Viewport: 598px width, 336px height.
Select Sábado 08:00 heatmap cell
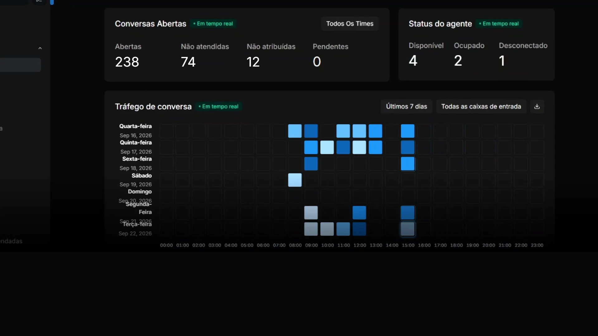(x=295, y=180)
